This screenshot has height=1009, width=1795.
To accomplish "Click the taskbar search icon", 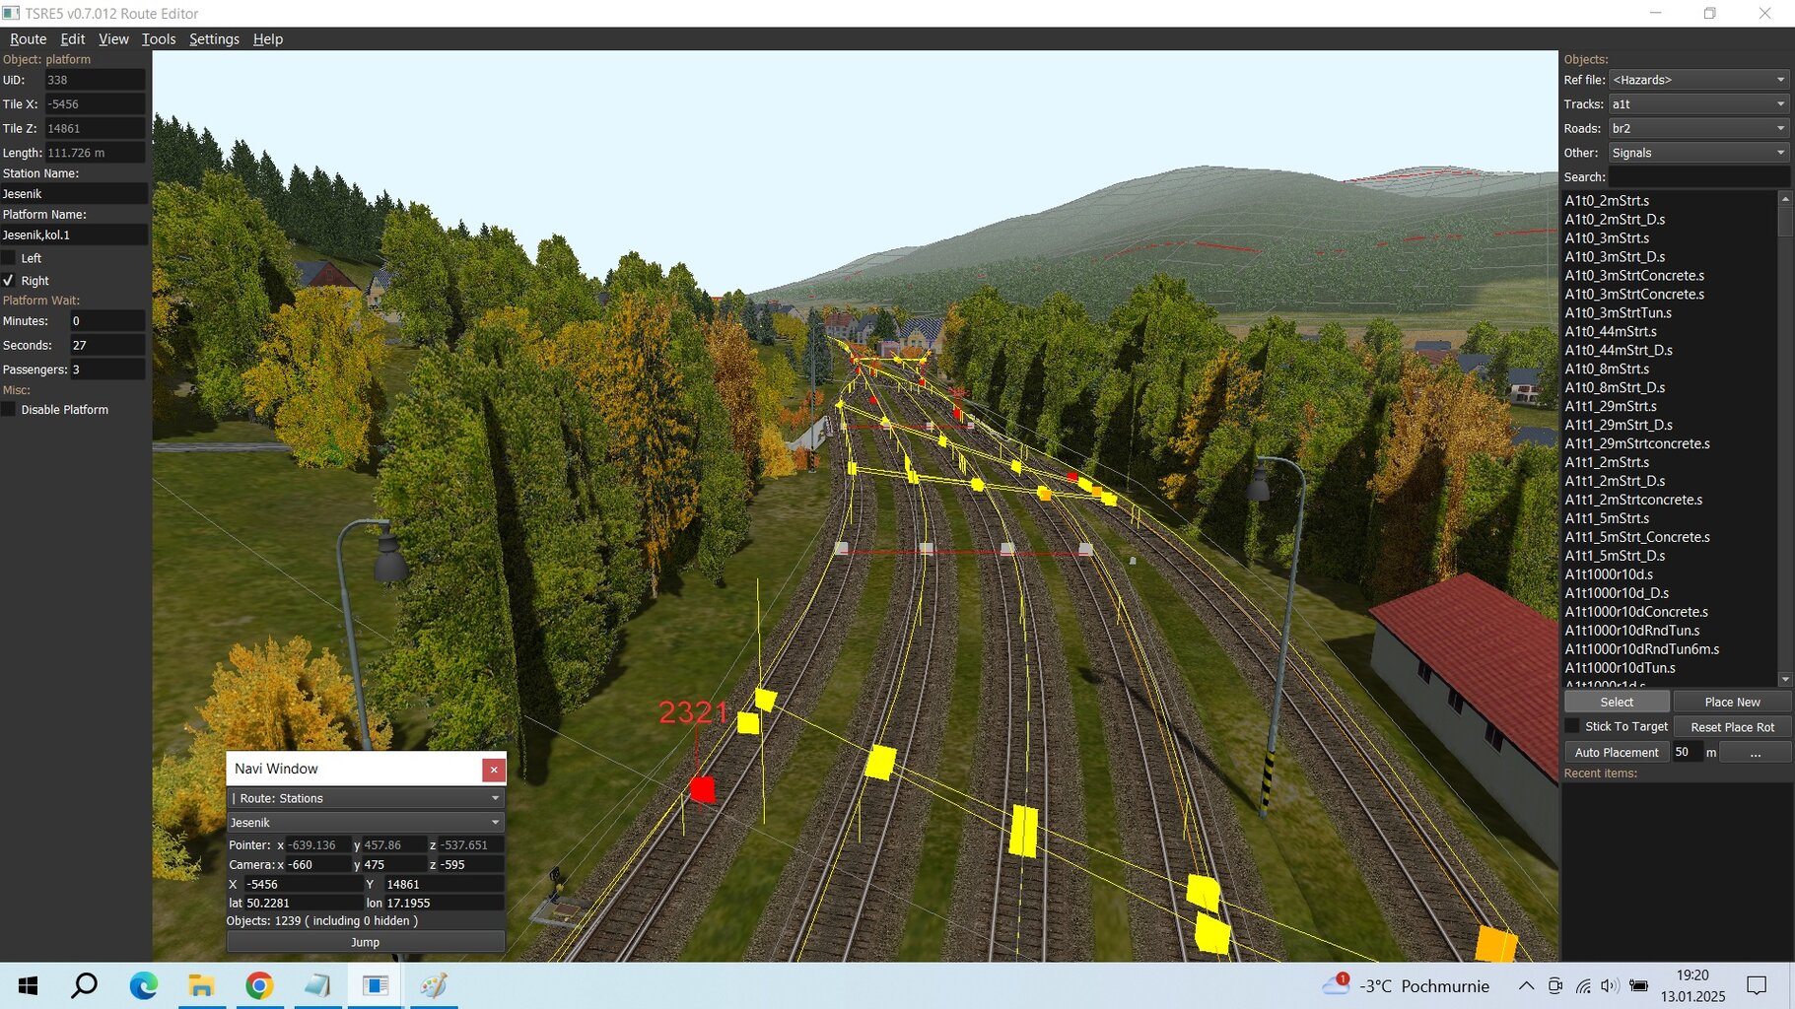I will pos(85,985).
